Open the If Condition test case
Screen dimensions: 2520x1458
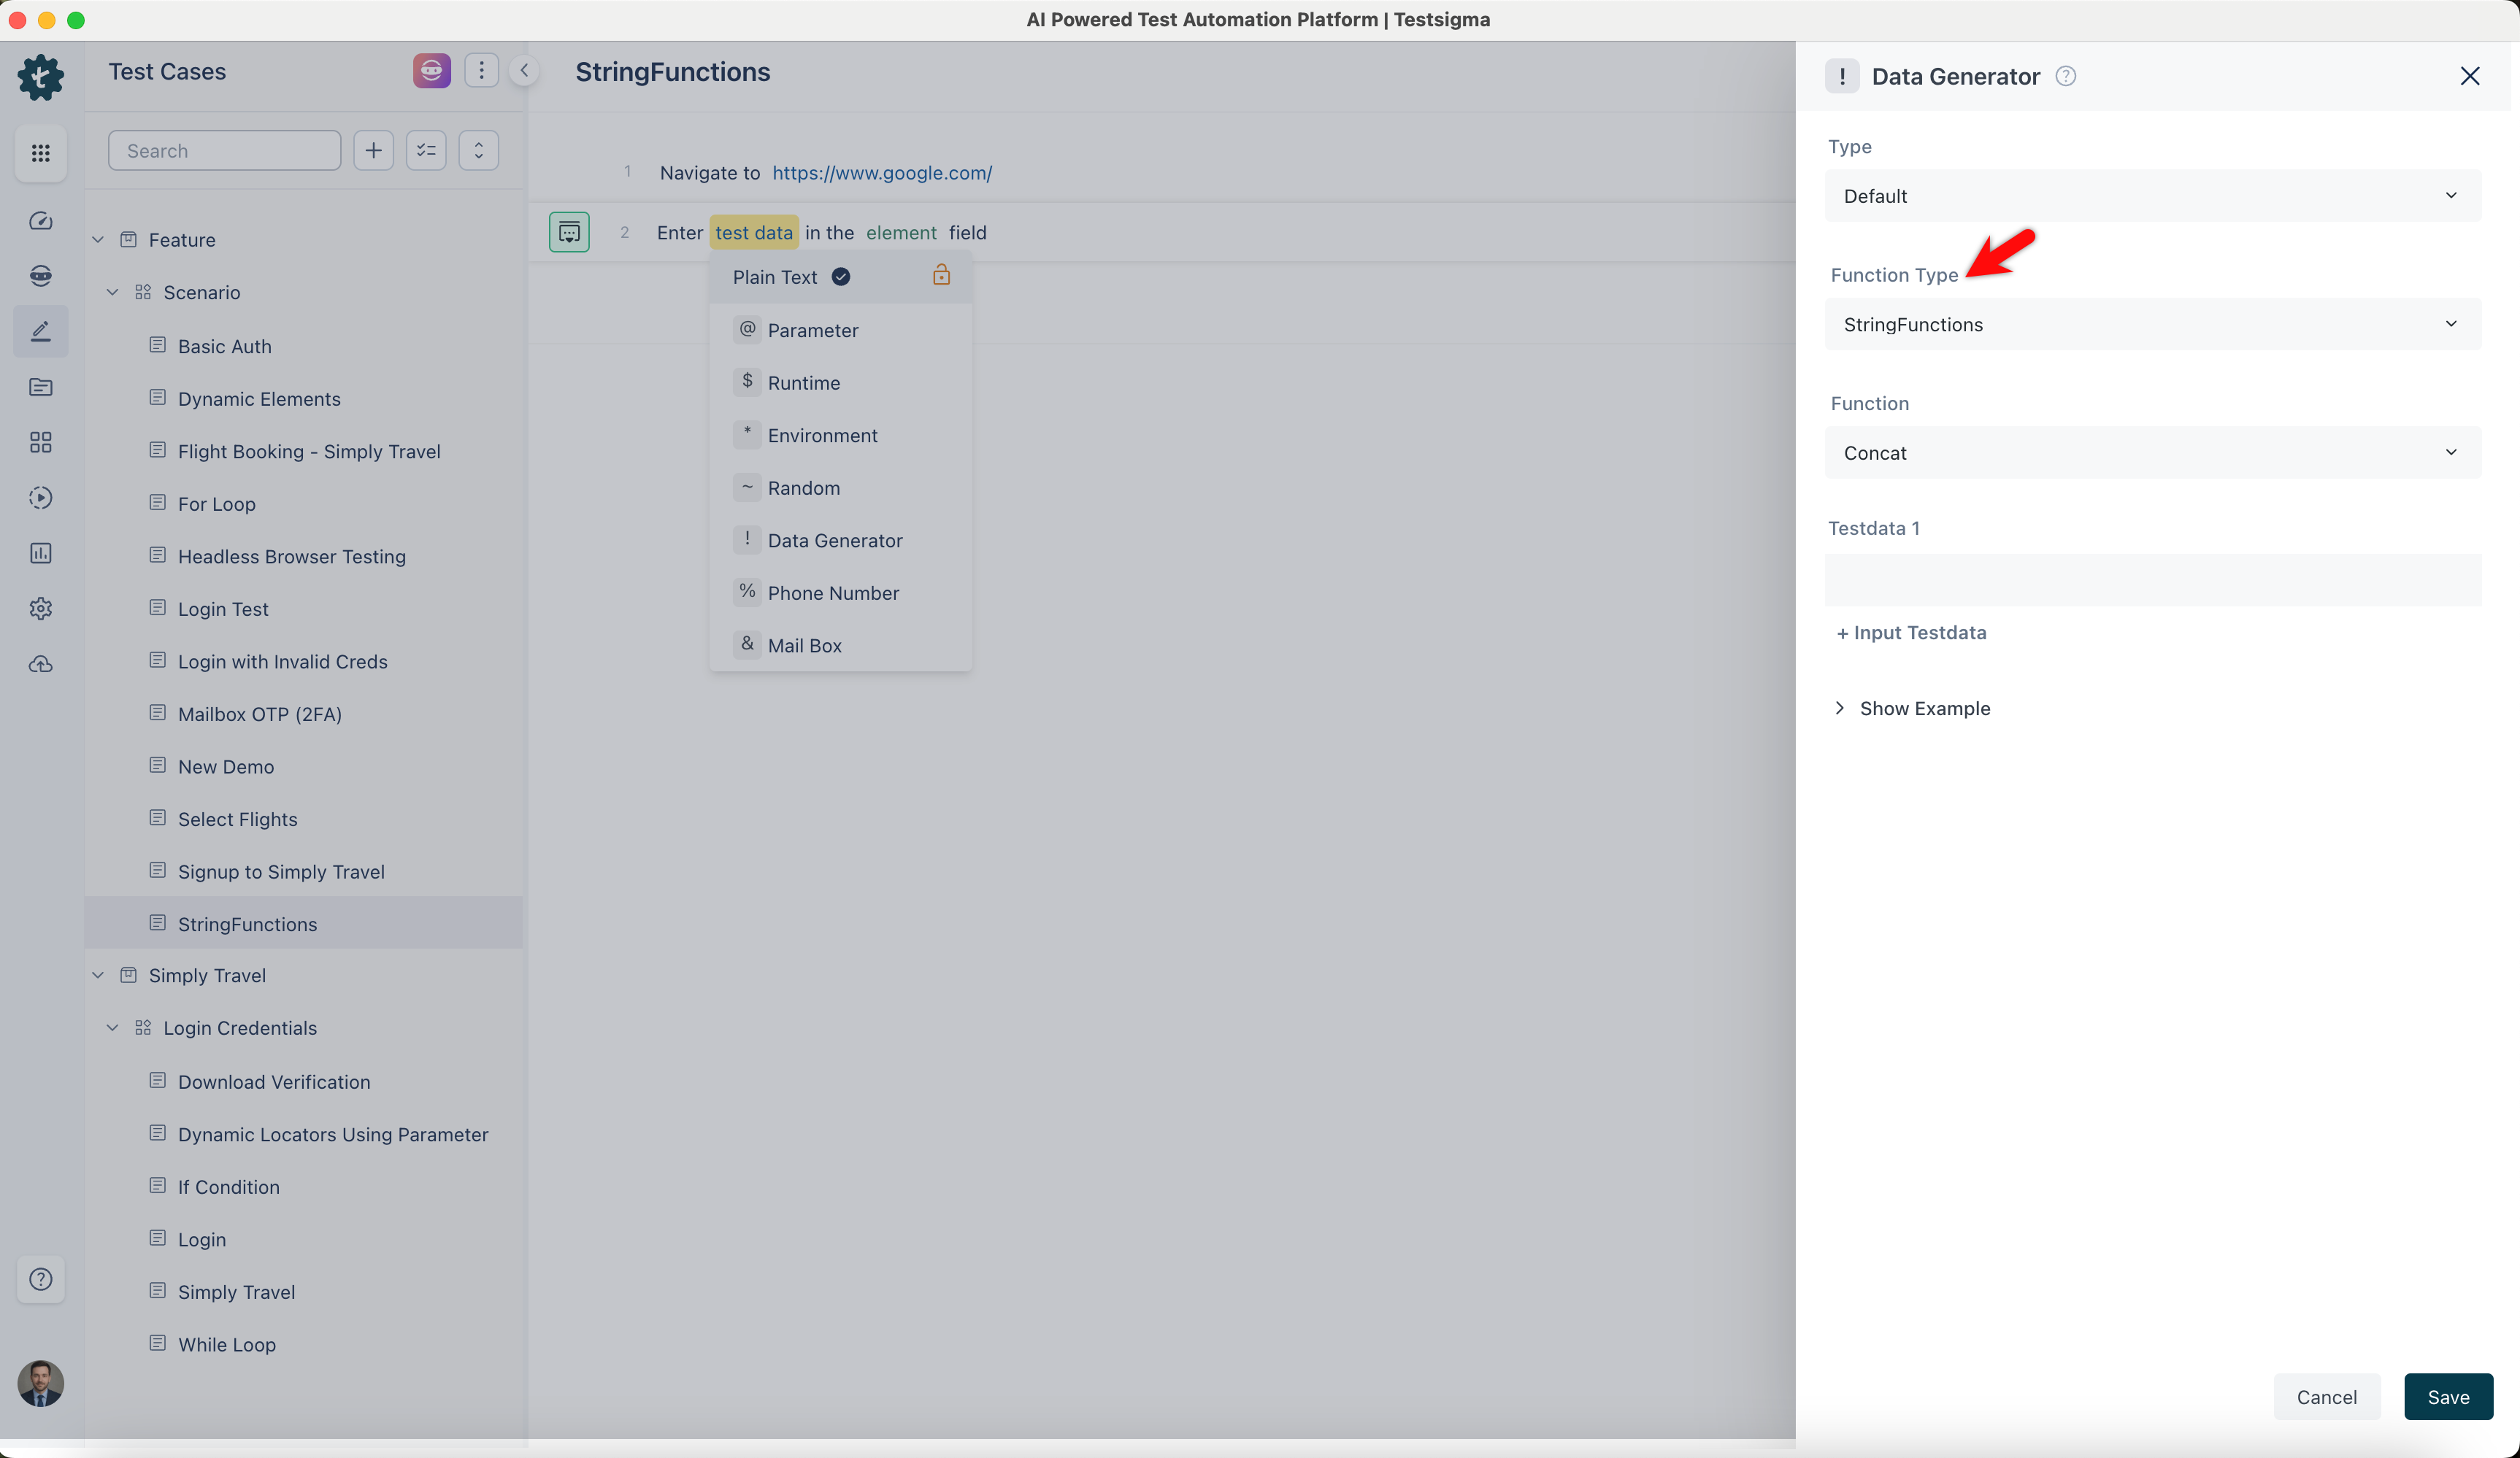pos(229,1187)
